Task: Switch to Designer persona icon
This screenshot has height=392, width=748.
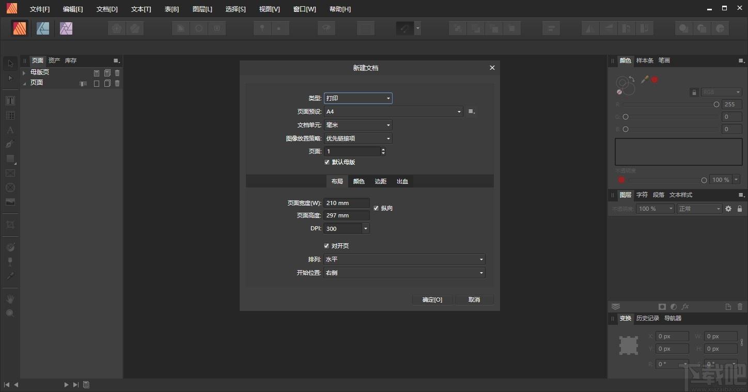Action: click(x=43, y=28)
